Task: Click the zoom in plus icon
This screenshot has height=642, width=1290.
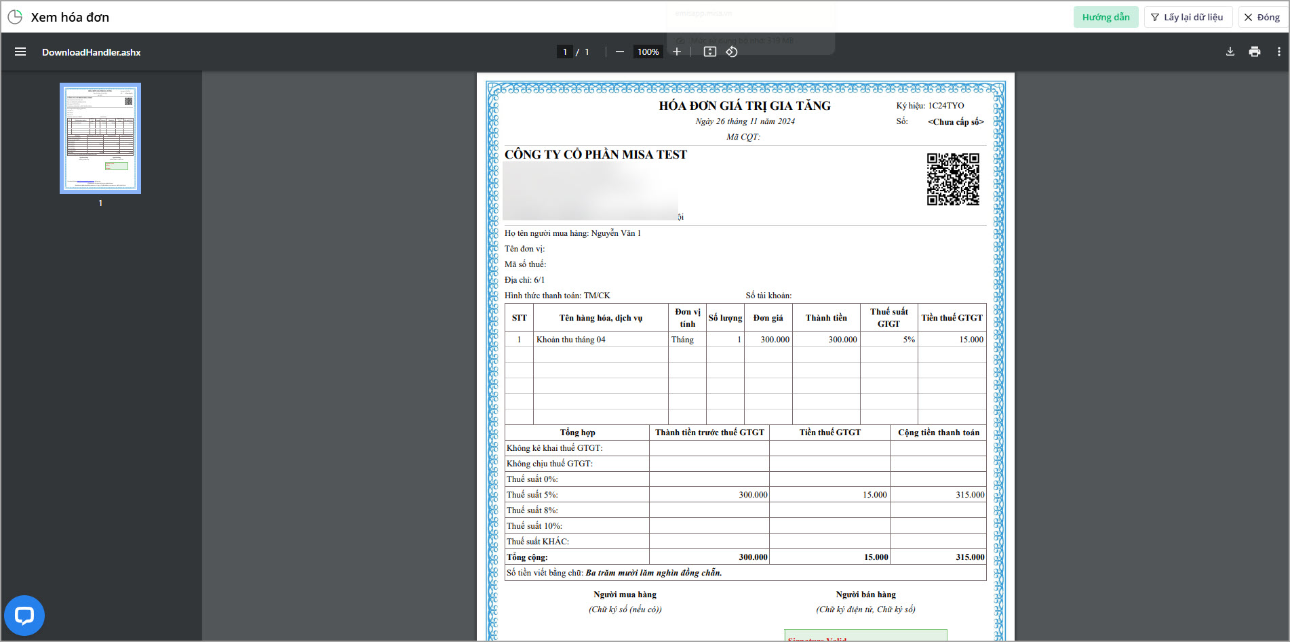Action: coord(676,52)
